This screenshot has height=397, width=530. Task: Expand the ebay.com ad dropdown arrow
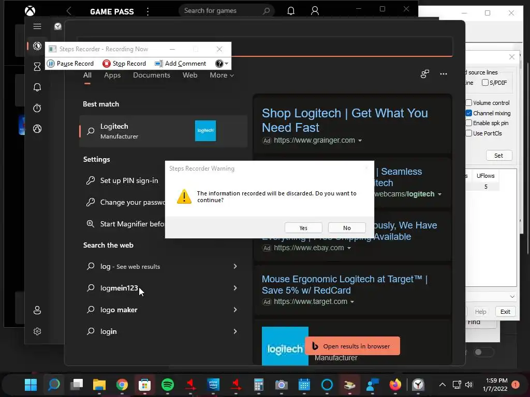pyautogui.click(x=349, y=248)
